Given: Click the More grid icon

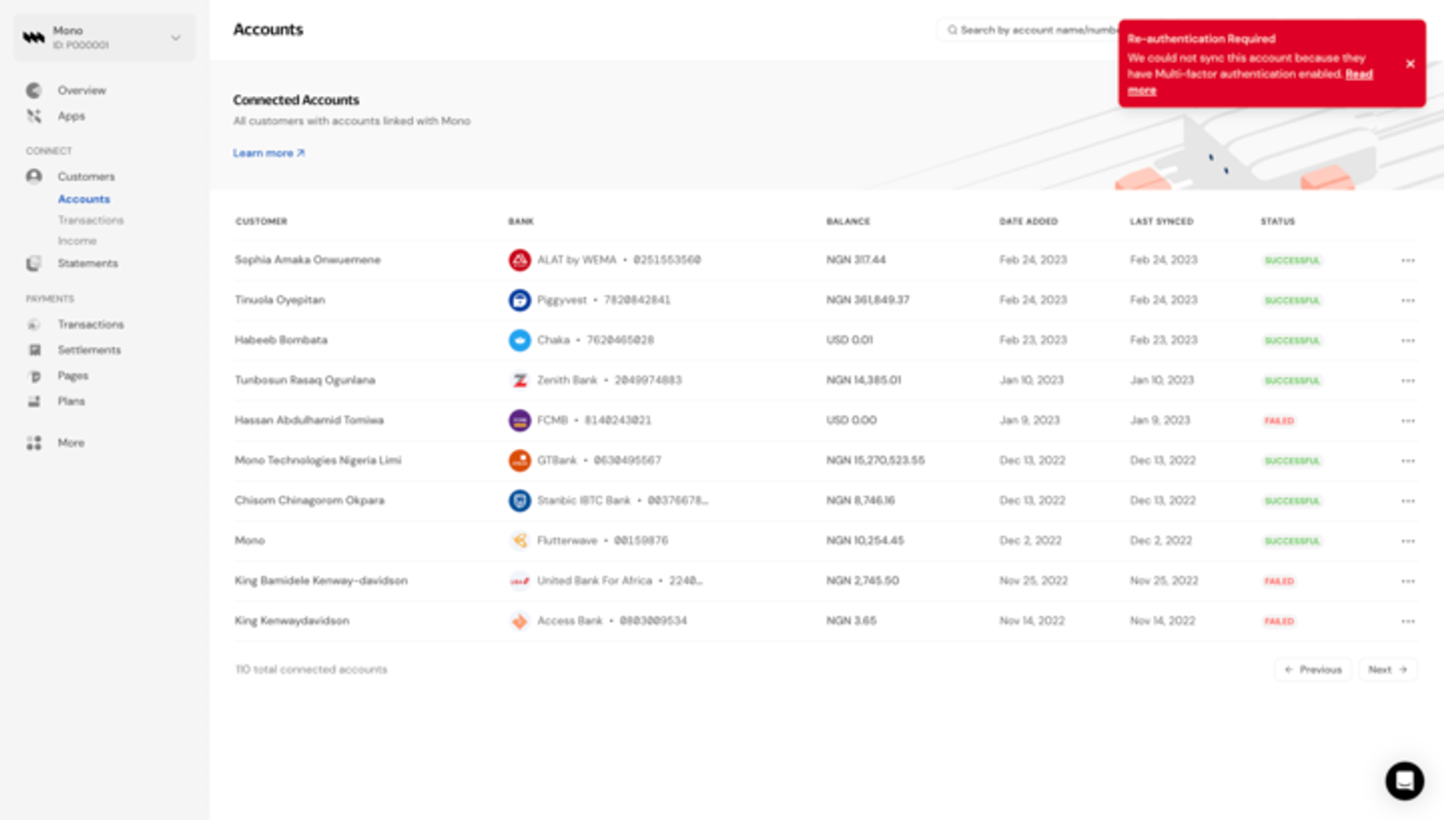Looking at the screenshot, I should 34,442.
